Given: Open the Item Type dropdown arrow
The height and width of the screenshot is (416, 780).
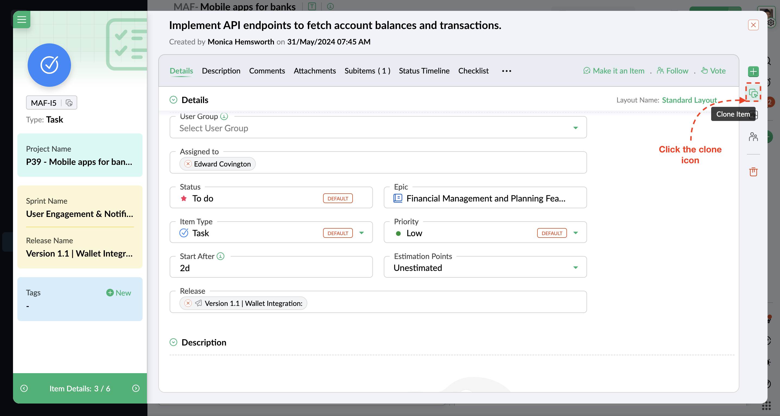Looking at the screenshot, I should pyautogui.click(x=362, y=233).
